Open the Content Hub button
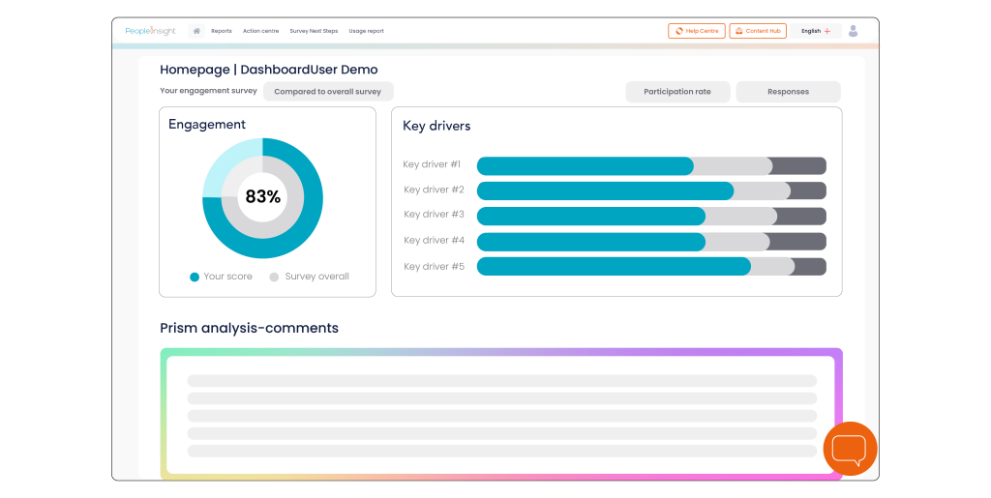The height and width of the screenshot is (498, 991). 758,31
